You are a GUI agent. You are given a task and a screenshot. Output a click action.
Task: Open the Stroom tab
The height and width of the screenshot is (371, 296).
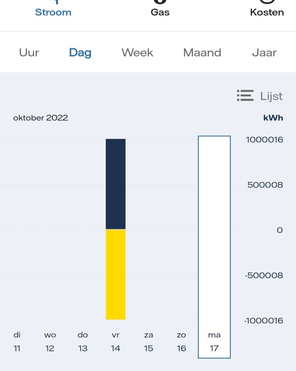coord(53,11)
